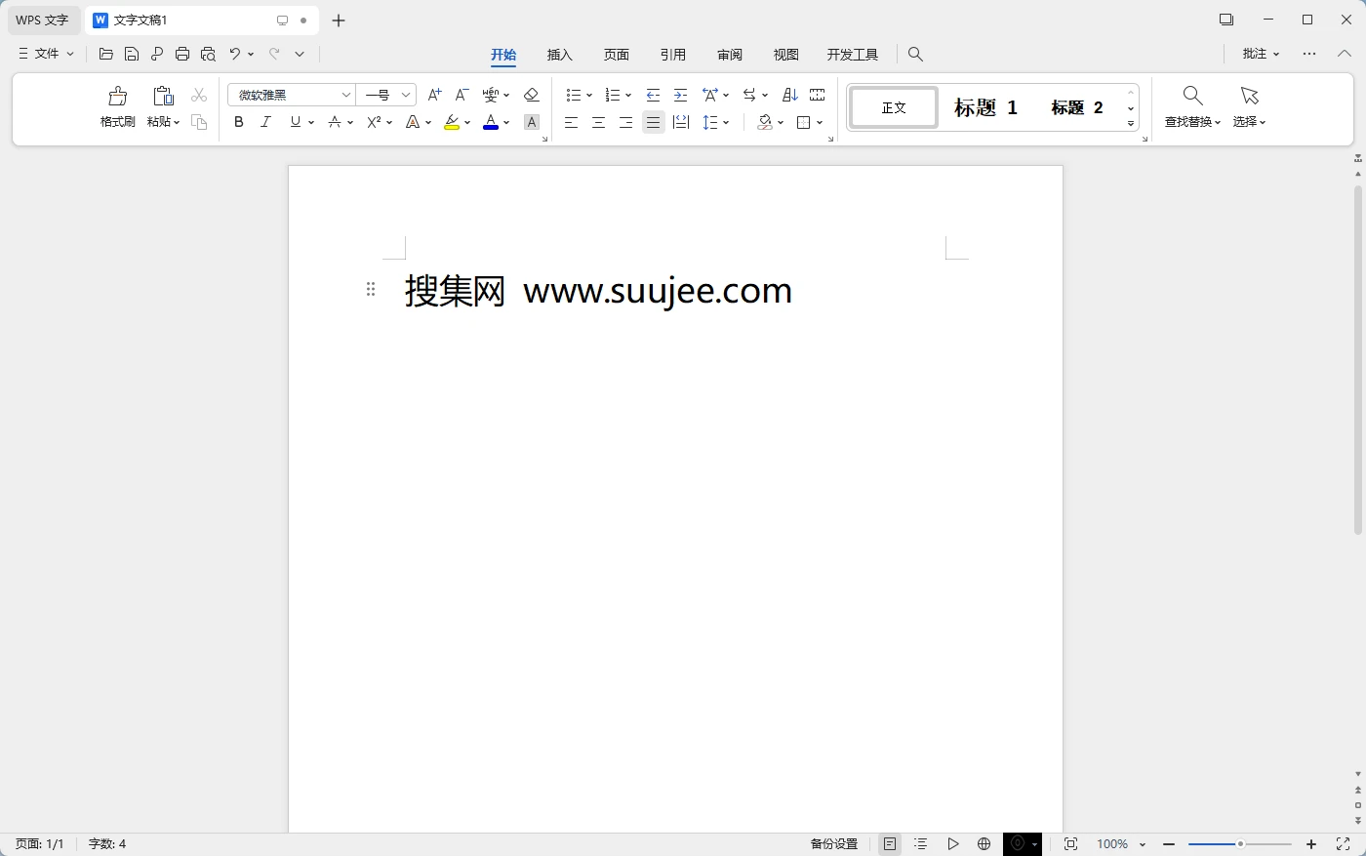This screenshot has height=856, width=1366.
Task: Switch to the 引用 tab
Action: pyautogui.click(x=673, y=55)
